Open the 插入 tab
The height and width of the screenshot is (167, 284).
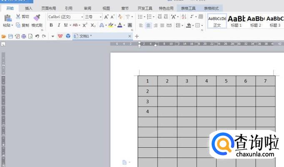coord(29,8)
